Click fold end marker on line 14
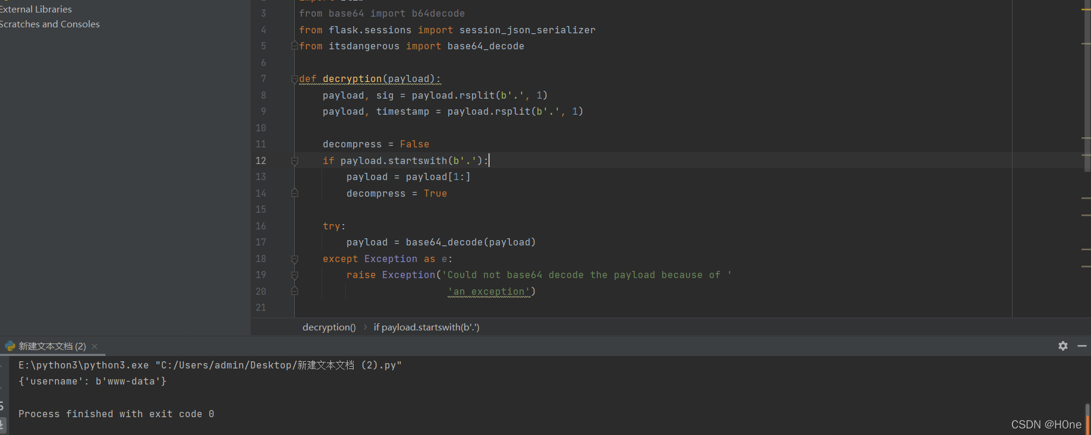This screenshot has height=435, width=1091. click(x=294, y=193)
